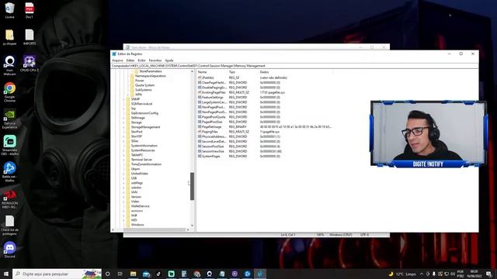The image size is (497, 279).
Task: Click the SessionViewSize data value
Action: pos(270,151)
